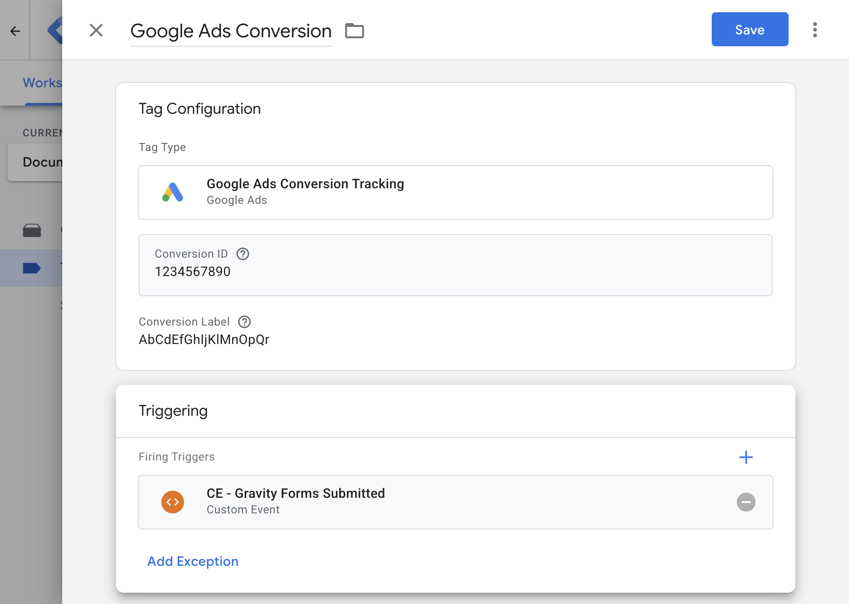Click the overview briefcase icon in background sidebar

coord(32,230)
